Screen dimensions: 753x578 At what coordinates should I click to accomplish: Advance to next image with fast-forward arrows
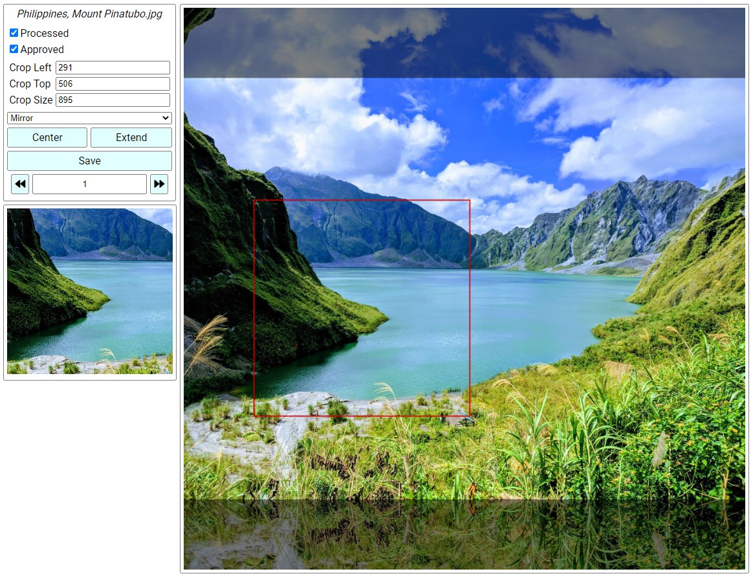tap(159, 184)
